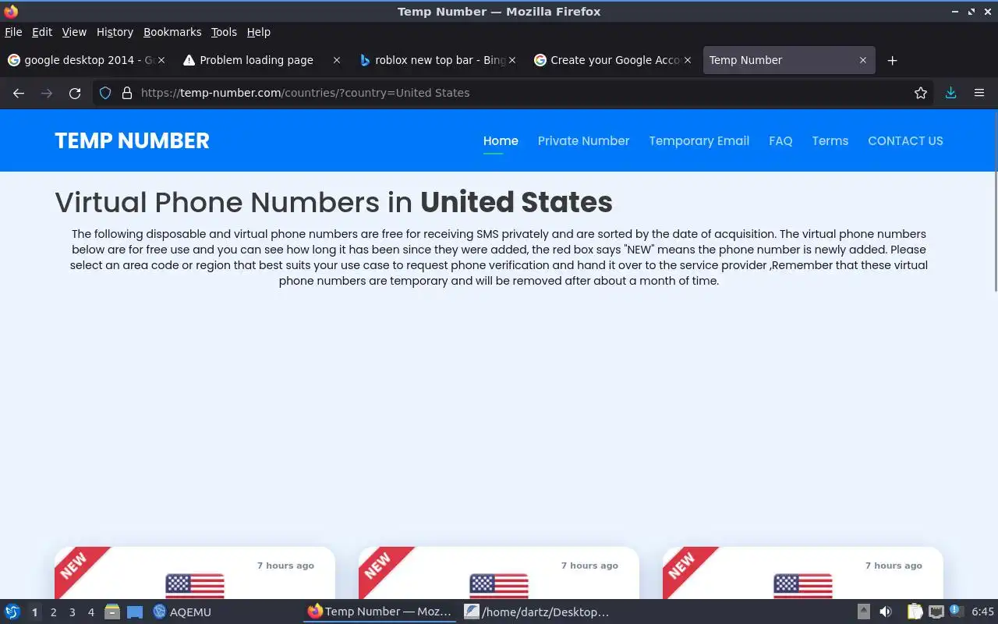Image resolution: width=998 pixels, height=624 pixels.
Task: Click the show desktop taskbar icon
Action: 135,612
